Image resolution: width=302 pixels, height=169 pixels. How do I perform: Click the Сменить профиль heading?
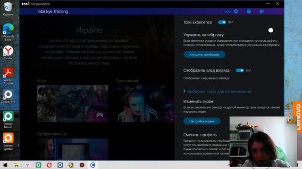click(200, 135)
